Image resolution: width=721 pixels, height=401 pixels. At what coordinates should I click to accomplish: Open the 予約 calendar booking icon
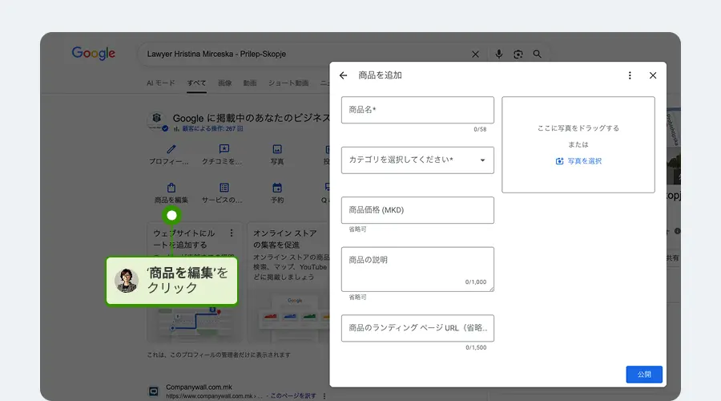277,188
